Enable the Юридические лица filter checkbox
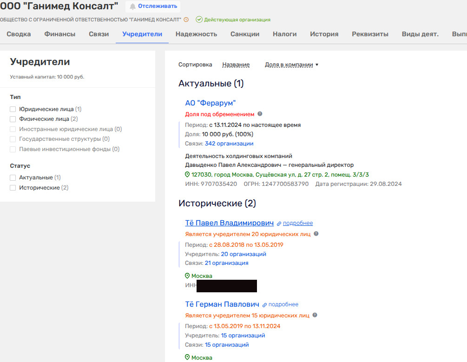This screenshot has width=467, height=362. pos(13,109)
